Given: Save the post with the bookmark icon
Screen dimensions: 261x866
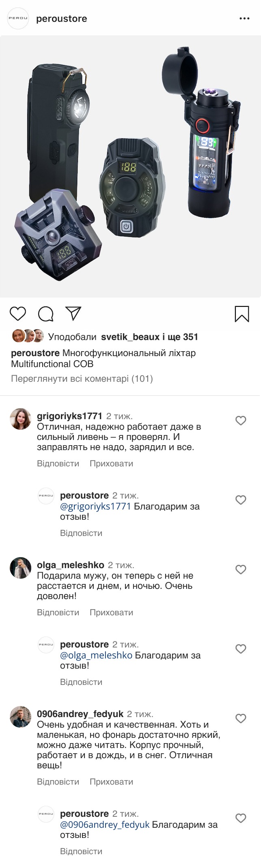Looking at the screenshot, I should pyautogui.click(x=242, y=314).
